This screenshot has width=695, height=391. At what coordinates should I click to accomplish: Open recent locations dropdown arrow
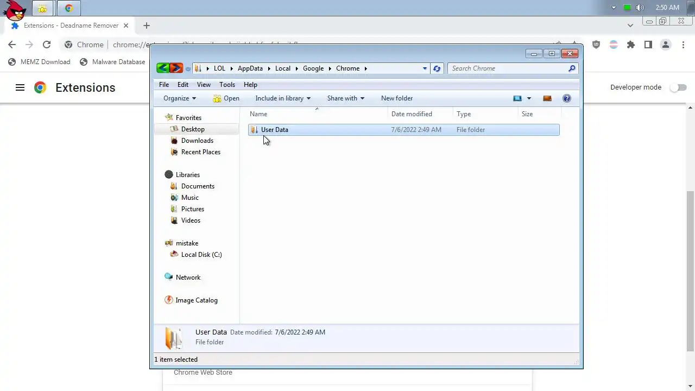(188, 68)
